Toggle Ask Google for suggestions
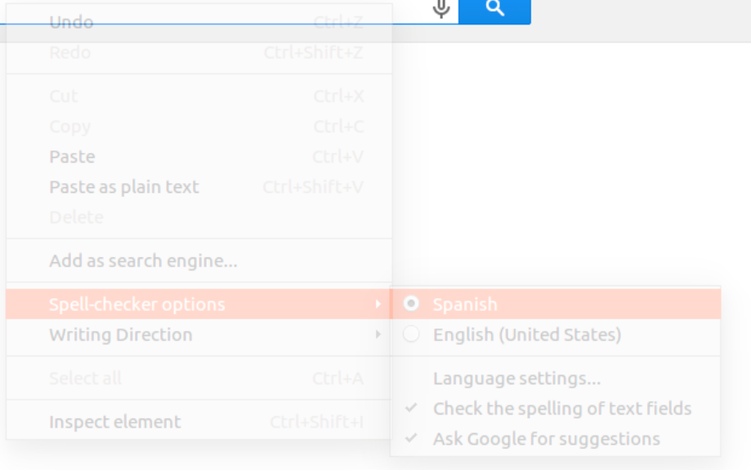751x470 pixels. pyautogui.click(x=555, y=439)
